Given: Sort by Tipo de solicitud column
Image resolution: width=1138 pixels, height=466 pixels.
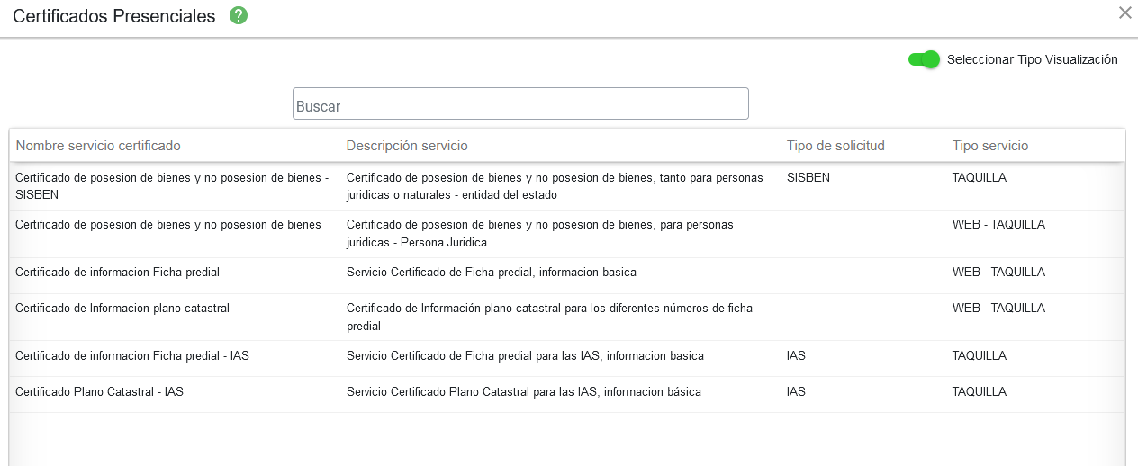Looking at the screenshot, I should tap(835, 146).
